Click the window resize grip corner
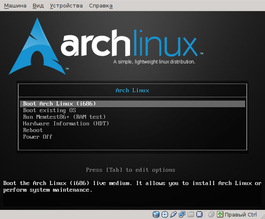 [262, 216]
